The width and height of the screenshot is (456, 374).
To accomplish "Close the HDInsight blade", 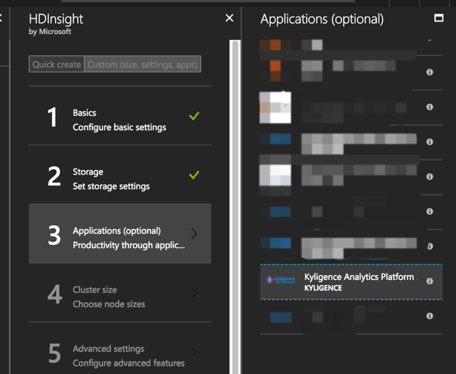I will pos(229,19).
